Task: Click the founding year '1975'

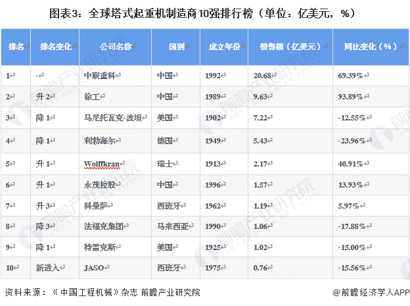Action: (213, 268)
